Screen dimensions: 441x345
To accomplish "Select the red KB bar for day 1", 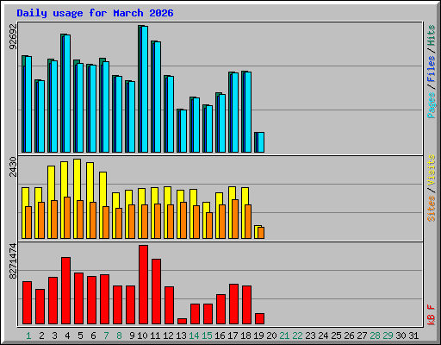I will (28, 303).
